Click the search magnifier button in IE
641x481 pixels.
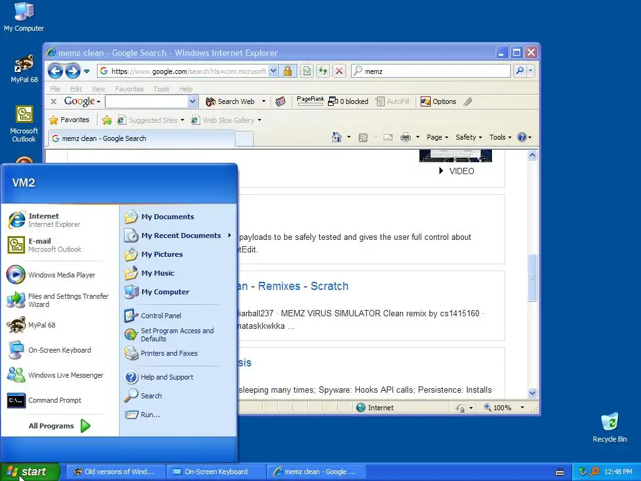[x=520, y=70]
